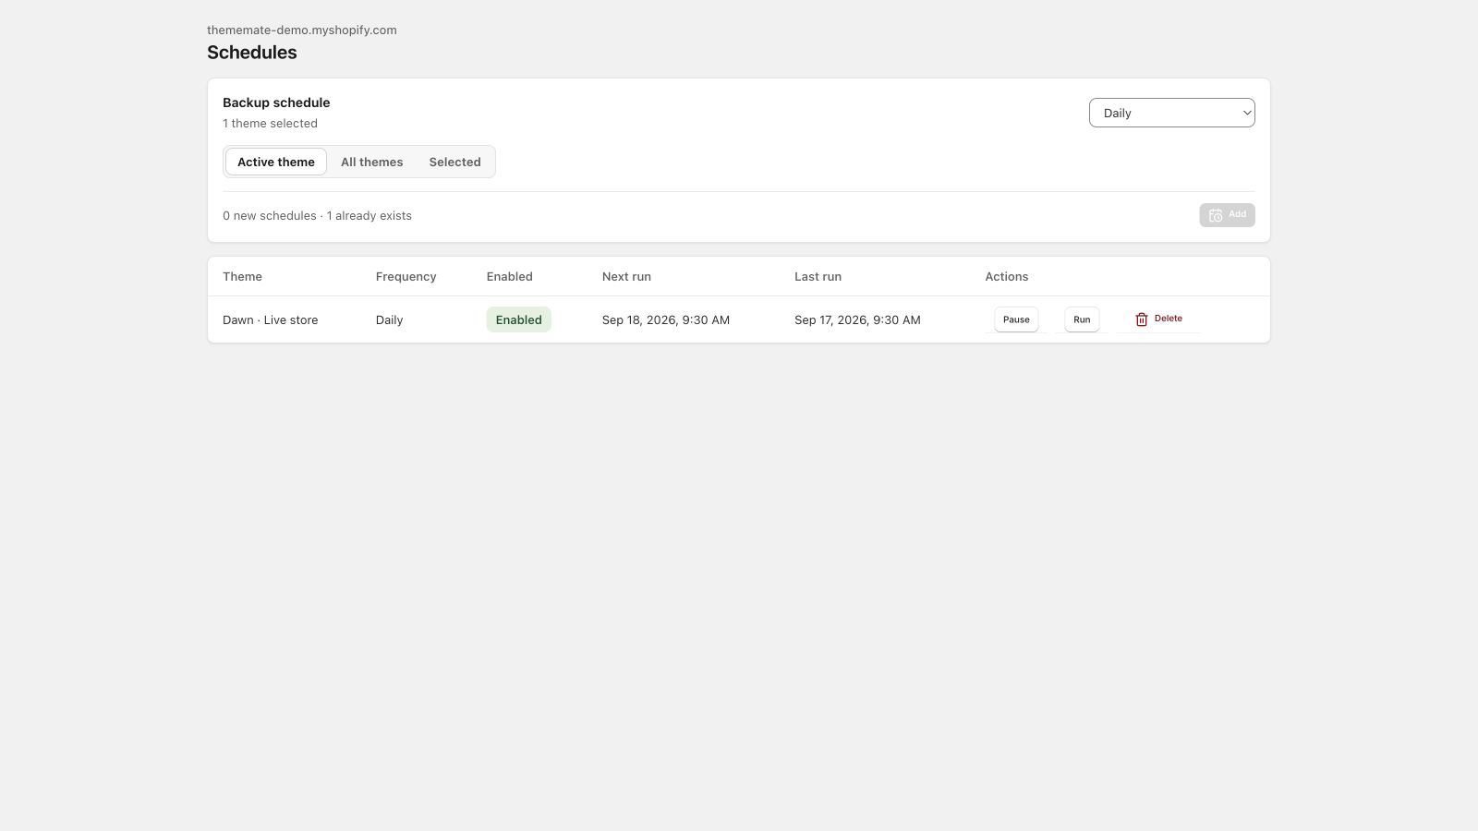Switch to the Selected tab
Screen dimensions: 1478x831
click(x=454, y=162)
